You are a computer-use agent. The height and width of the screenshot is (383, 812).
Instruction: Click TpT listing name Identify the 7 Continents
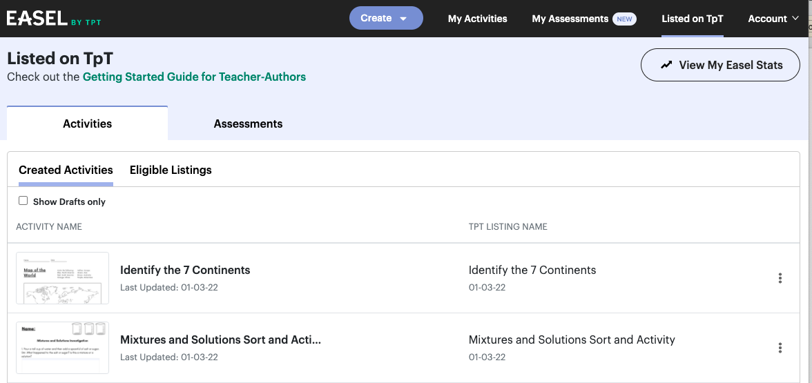click(x=532, y=270)
